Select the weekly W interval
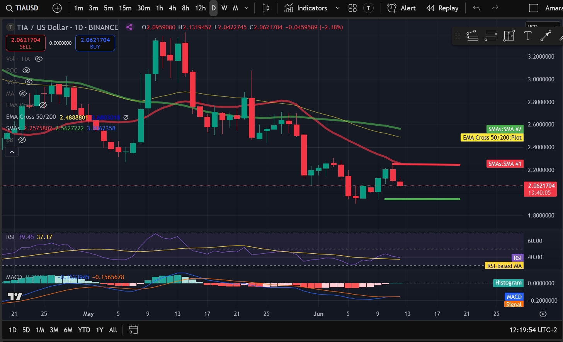This screenshot has width=563, height=342. [x=224, y=8]
